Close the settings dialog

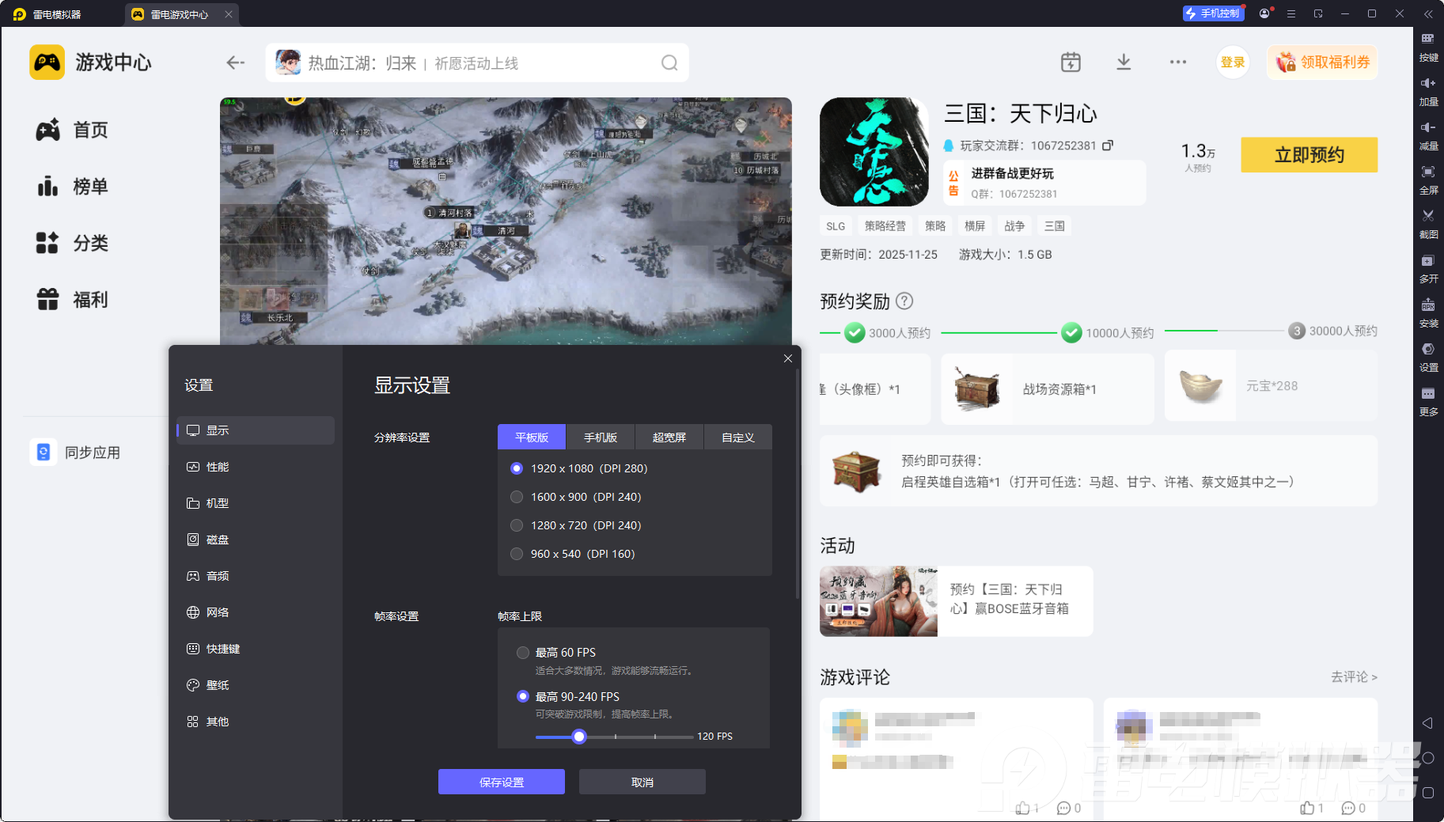(788, 358)
